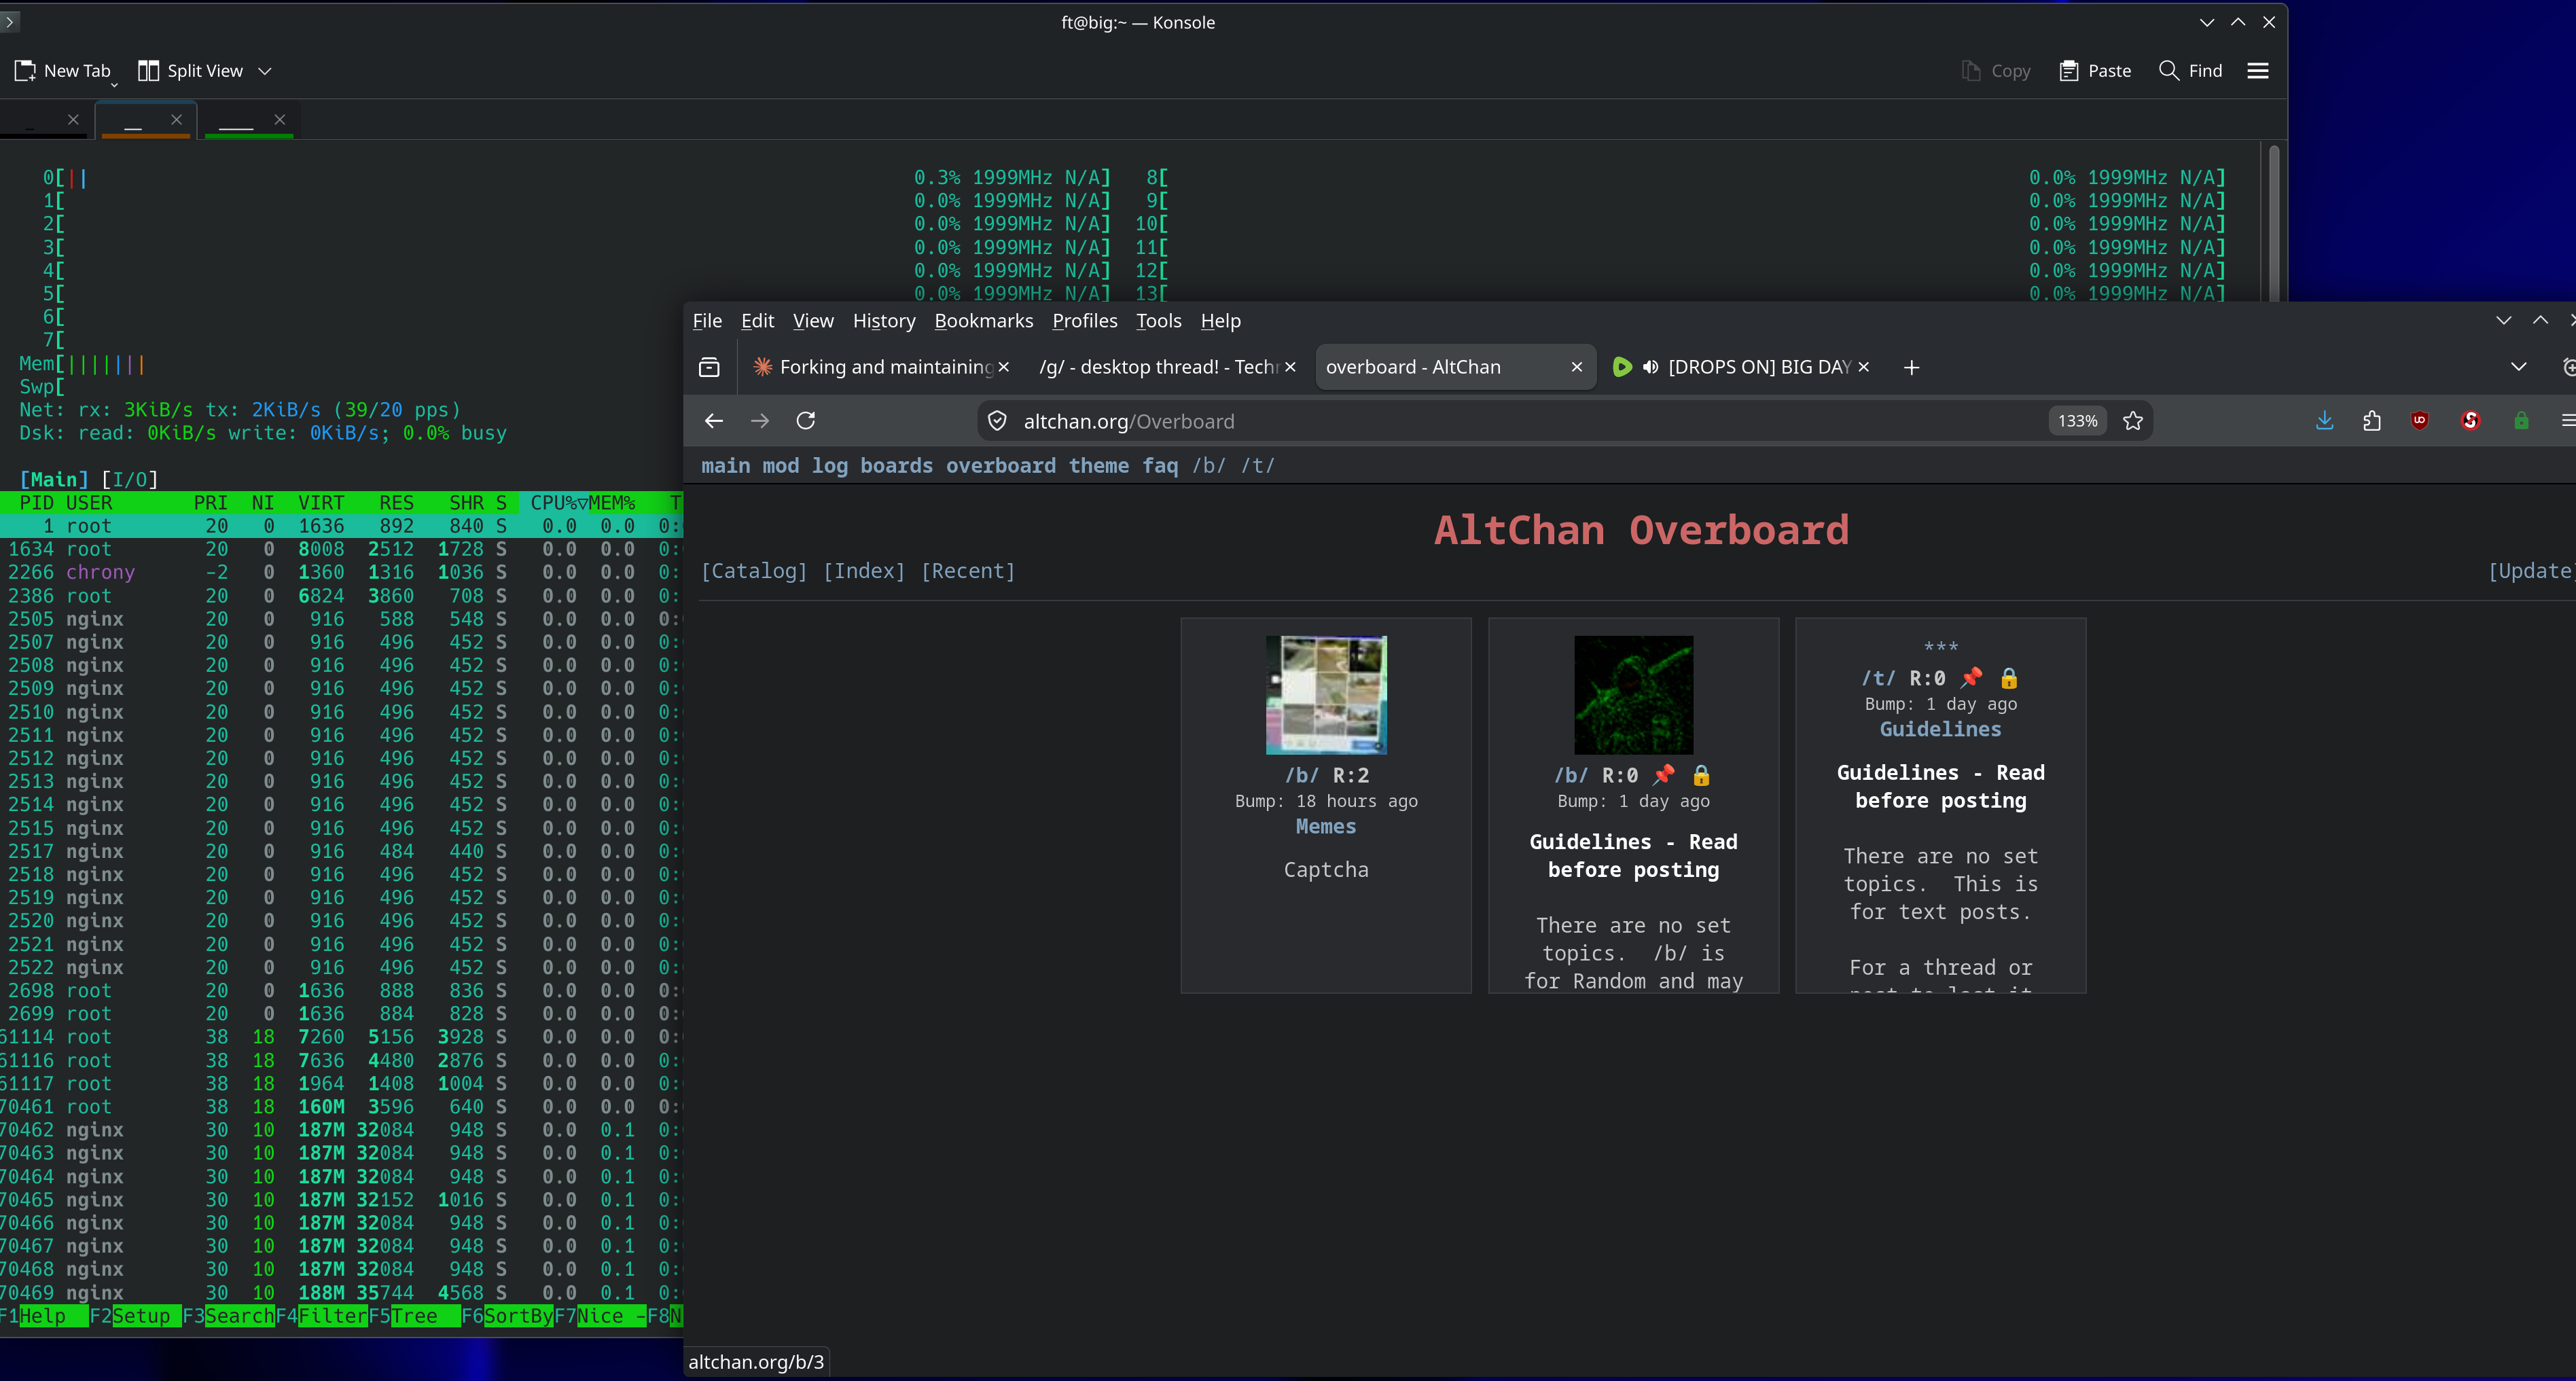Screen dimensions: 2576x1381
Task: Open the Firefox Downloads panel
Action: pyautogui.click(x=2325, y=421)
